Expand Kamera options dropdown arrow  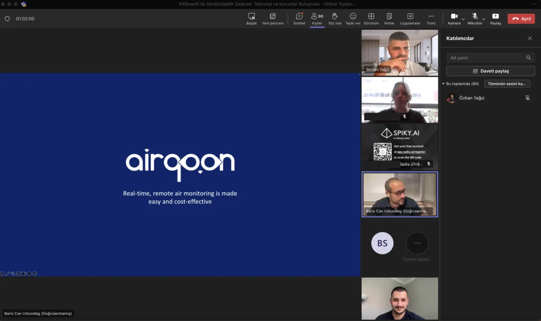(x=463, y=19)
